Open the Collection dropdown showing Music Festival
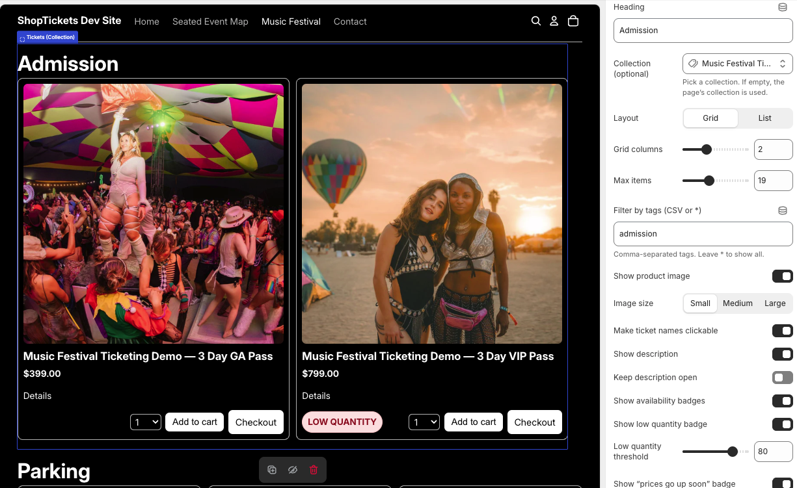The image size is (797, 488). click(x=737, y=63)
